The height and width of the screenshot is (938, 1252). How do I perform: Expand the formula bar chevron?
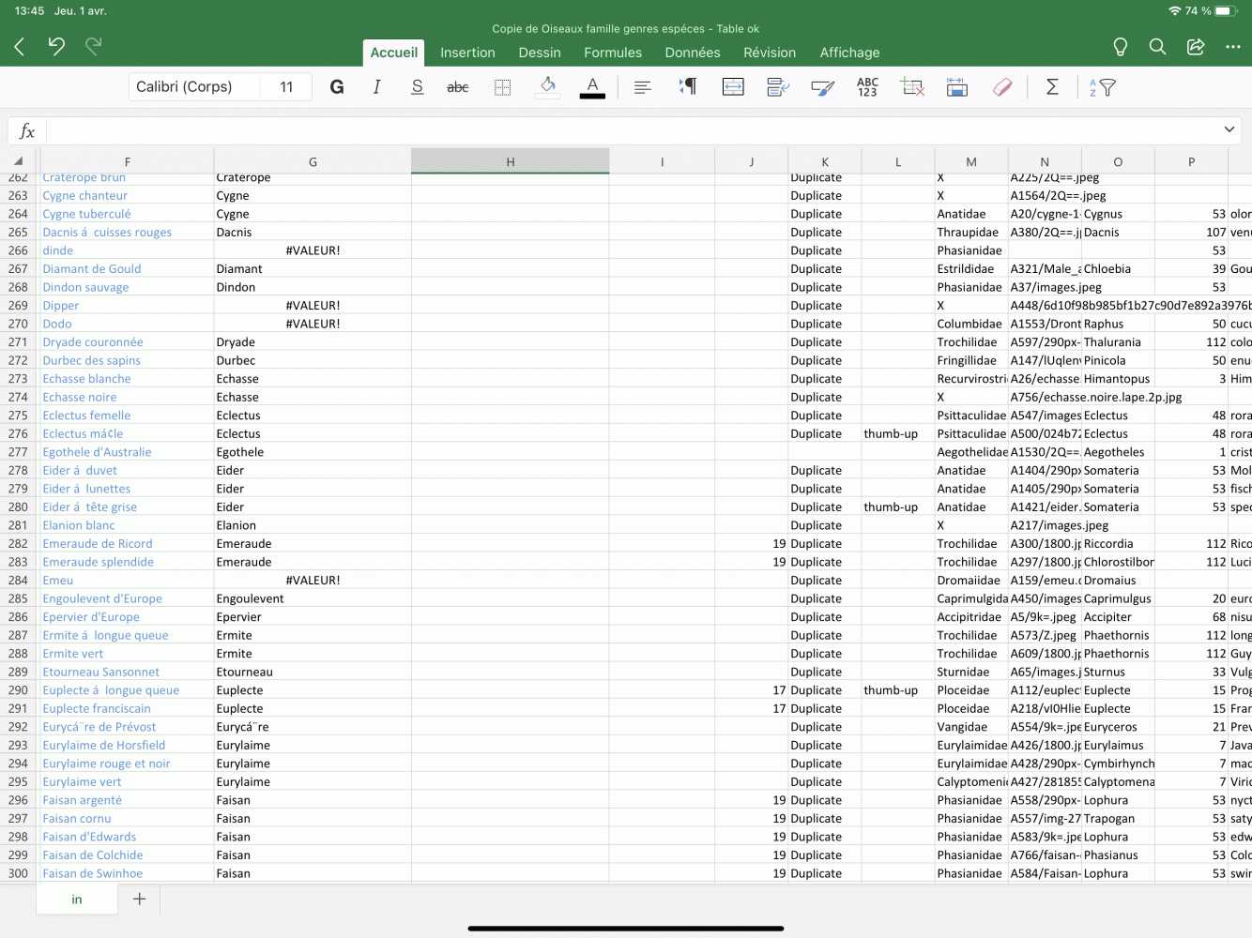(1229, 129)
